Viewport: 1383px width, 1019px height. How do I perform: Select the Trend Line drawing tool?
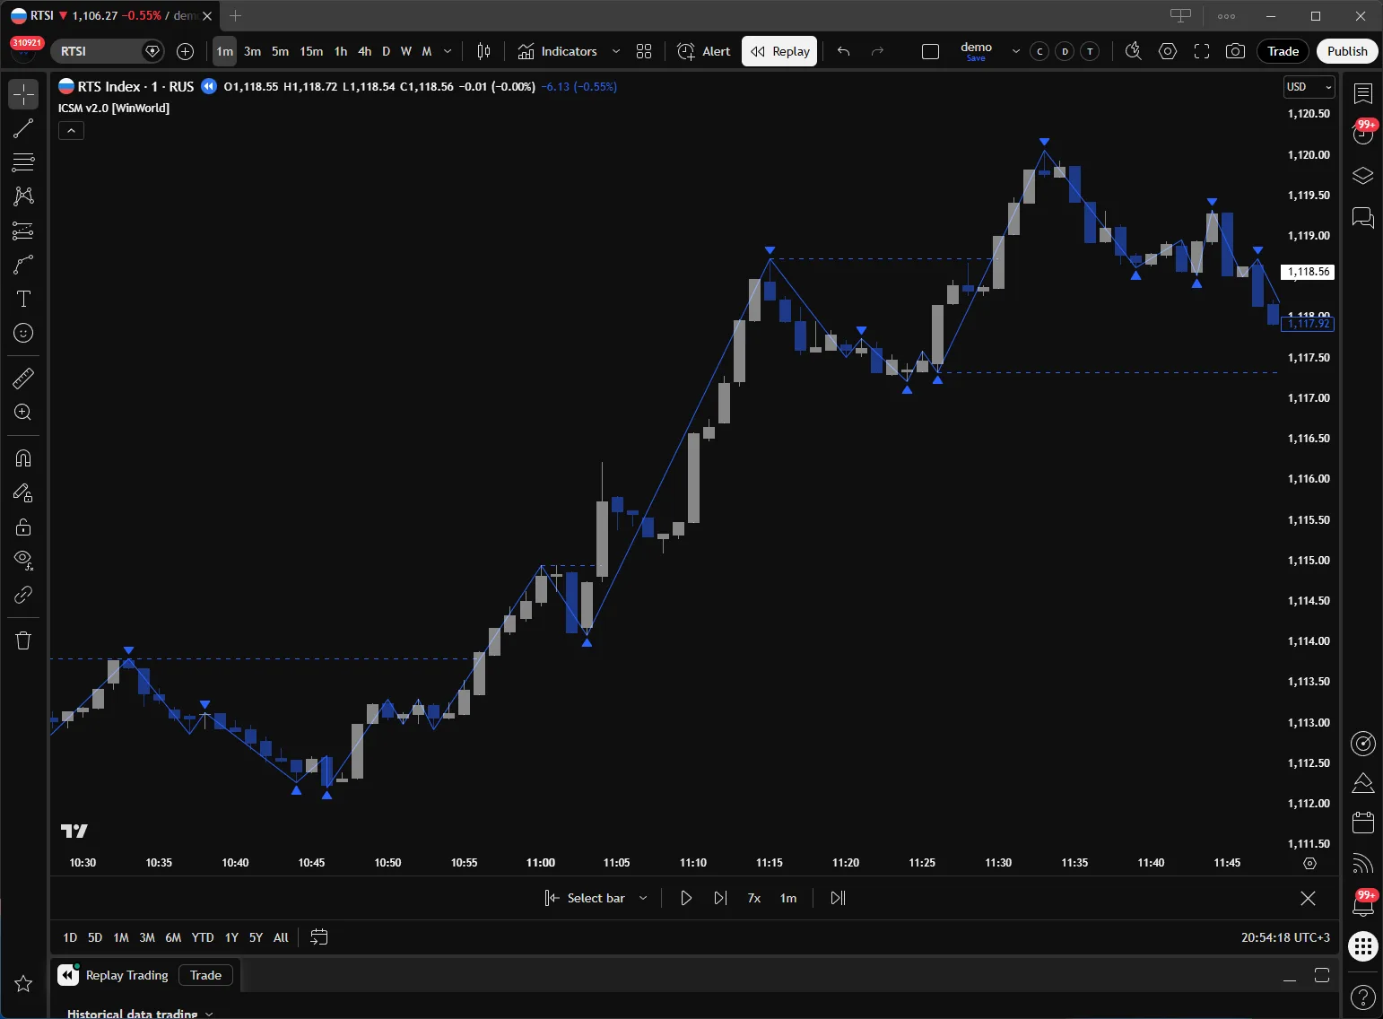click(x=23, y=128)
